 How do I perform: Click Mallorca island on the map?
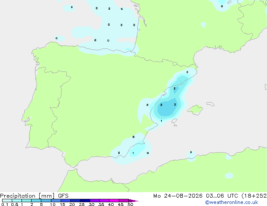(x=195, y=109)
